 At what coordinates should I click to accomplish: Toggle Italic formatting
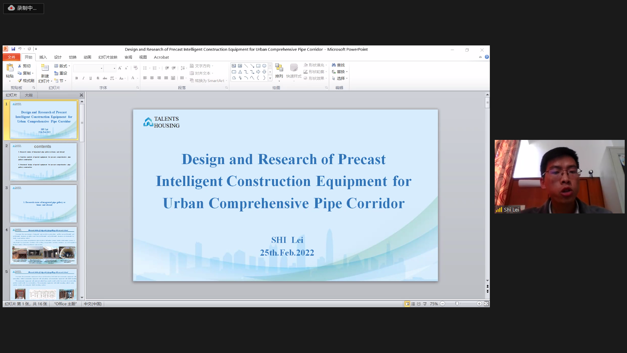84,78
